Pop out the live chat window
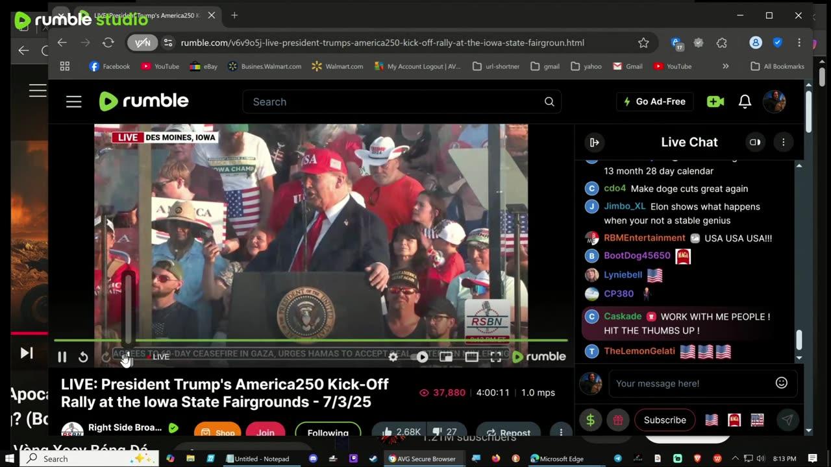This screenshot has width=831, height=467. 755,142
